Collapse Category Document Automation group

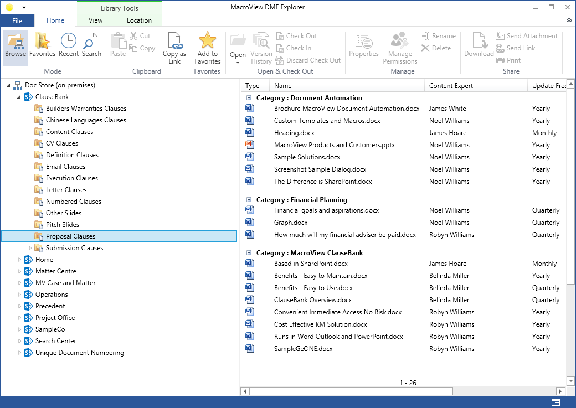coord(249,98)
